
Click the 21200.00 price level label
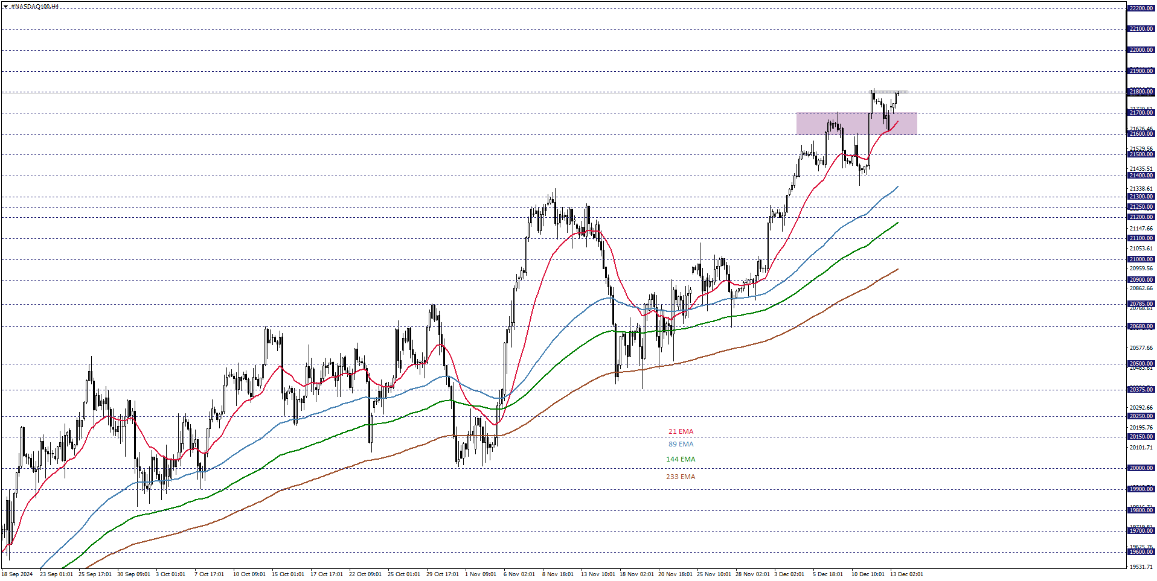click(1141, 217)
